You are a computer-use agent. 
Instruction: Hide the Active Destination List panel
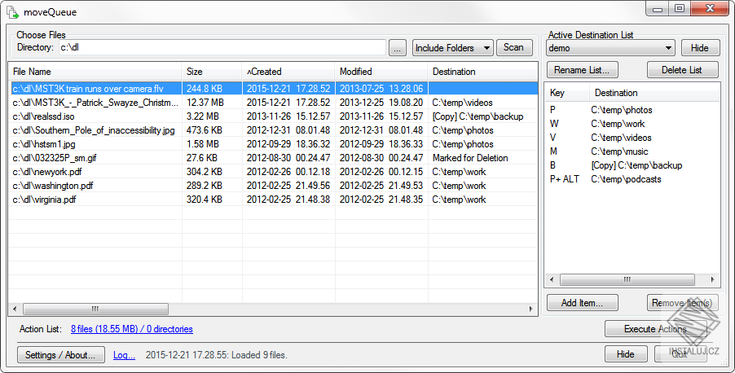click(700, 48)
